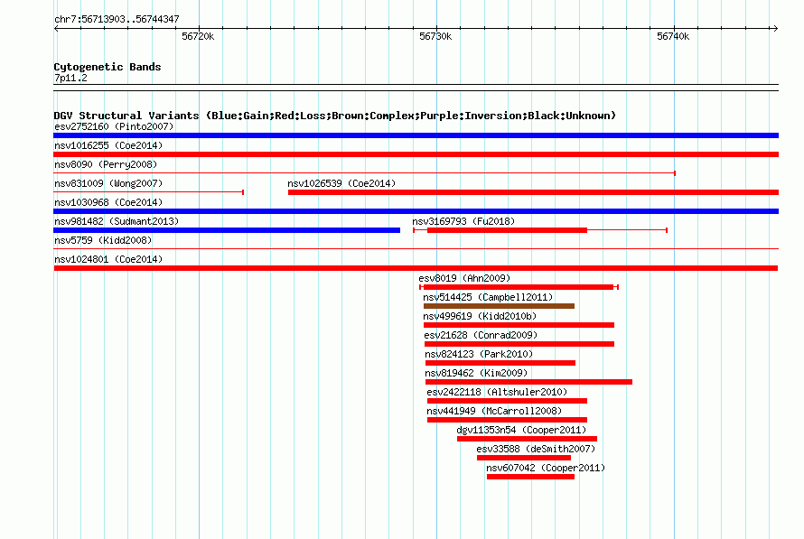Select the red esv33588 loss bar

524,458
